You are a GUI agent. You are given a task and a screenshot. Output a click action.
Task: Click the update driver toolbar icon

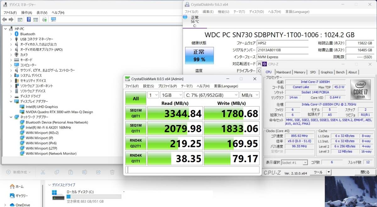pos(44,19)
